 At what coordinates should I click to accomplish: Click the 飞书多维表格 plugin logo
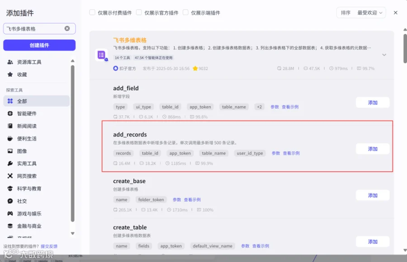pos(101,55)
